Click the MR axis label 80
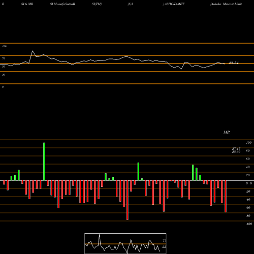The image size is (254, 254). (x=248, y=151)
